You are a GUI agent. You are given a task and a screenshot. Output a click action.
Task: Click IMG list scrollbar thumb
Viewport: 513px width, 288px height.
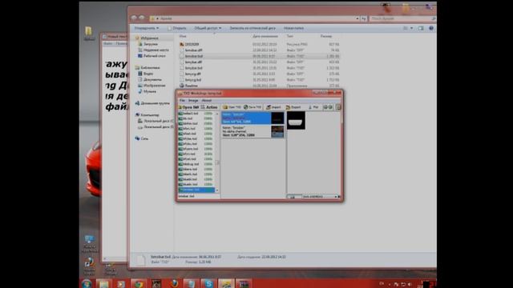point(217,162)
